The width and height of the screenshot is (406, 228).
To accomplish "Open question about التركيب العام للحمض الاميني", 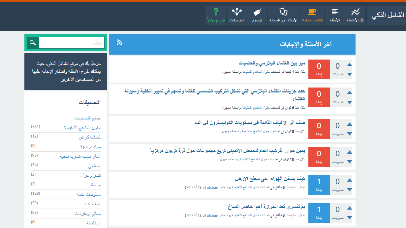I will (227, 151).
